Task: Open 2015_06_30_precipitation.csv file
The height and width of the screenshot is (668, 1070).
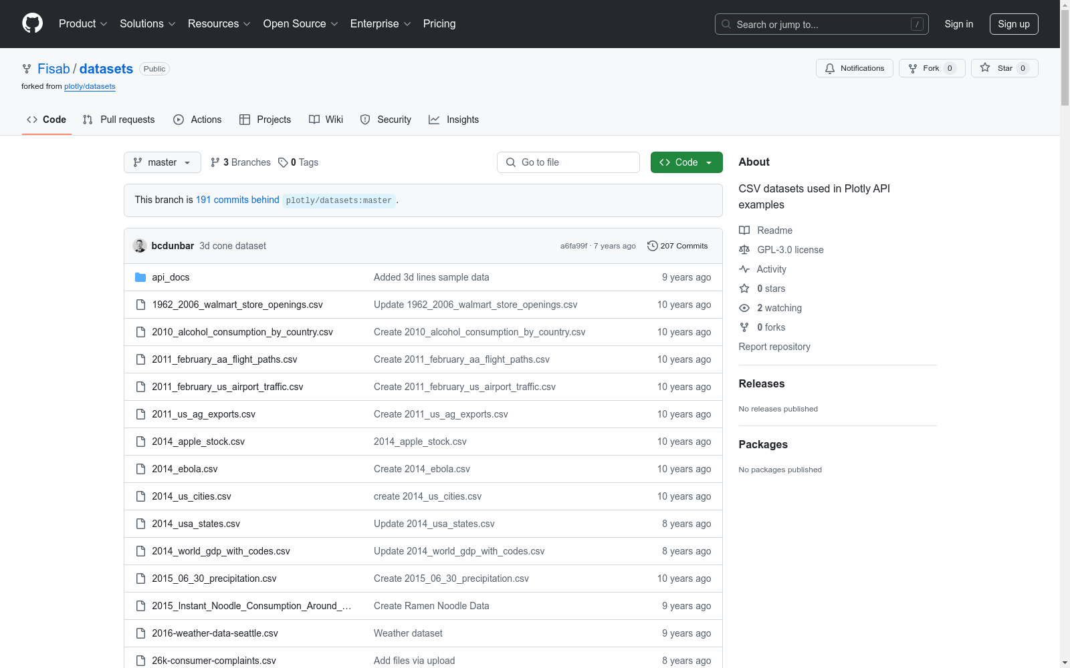Action: (x=214, y=578)
